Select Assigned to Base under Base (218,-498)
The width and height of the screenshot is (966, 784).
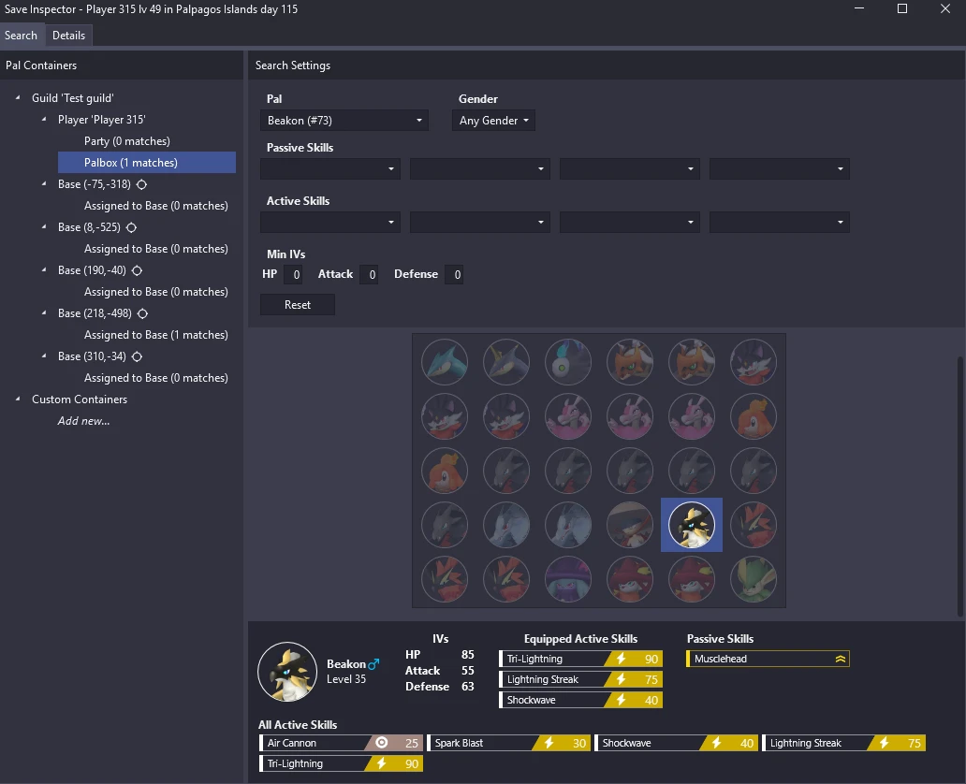click(x=156, y=335)
